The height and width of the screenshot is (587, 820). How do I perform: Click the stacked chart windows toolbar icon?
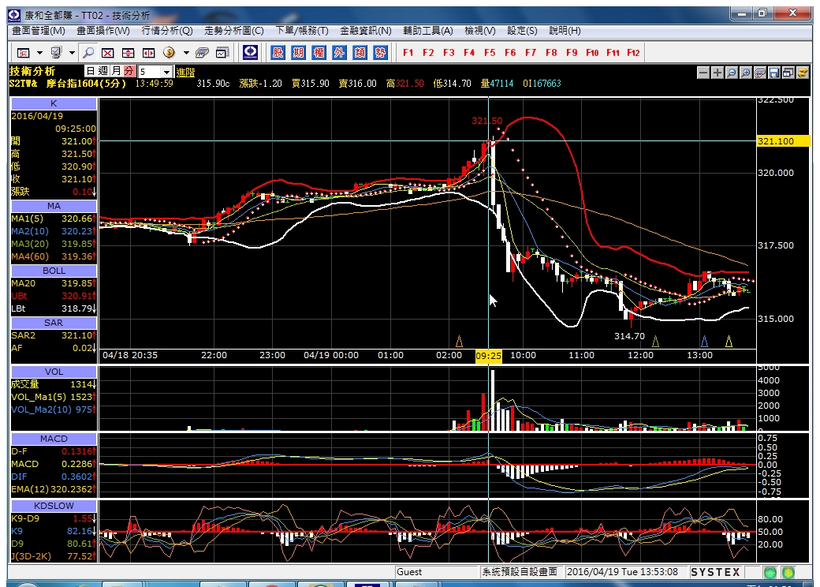tap(222, 52)
